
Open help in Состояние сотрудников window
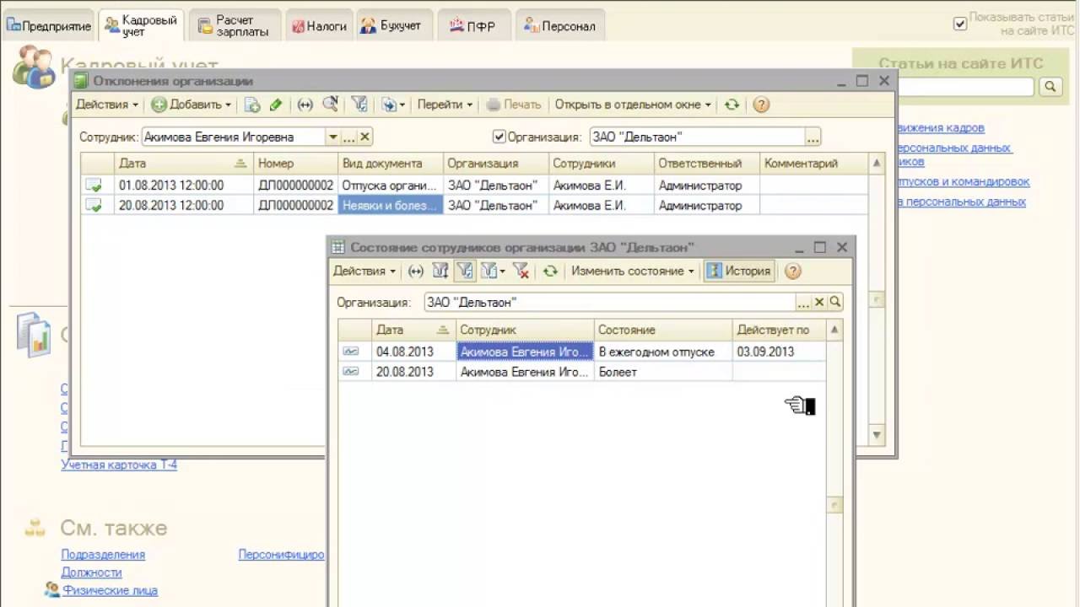792,271
